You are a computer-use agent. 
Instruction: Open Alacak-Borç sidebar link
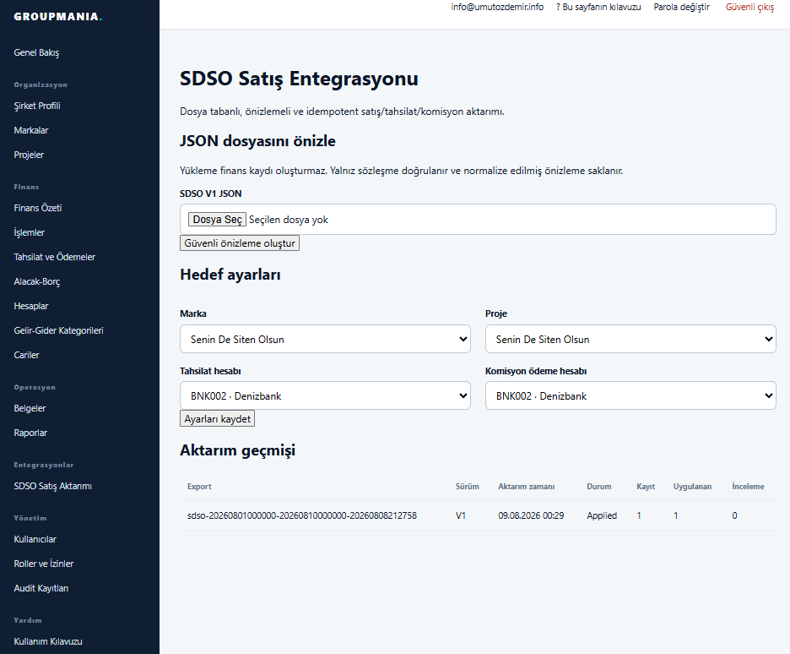pos(37,281)
